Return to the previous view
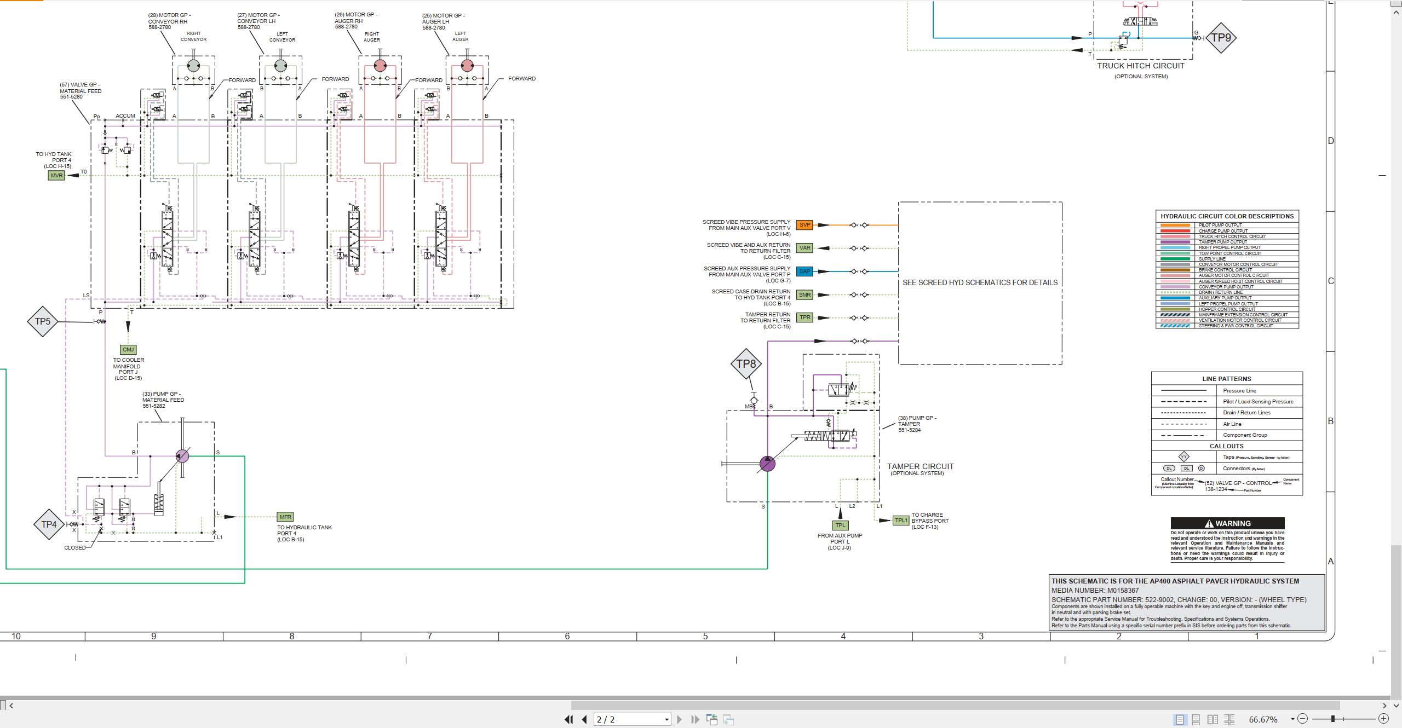This screenshot has width=1402, height=728. pos(712,719)
